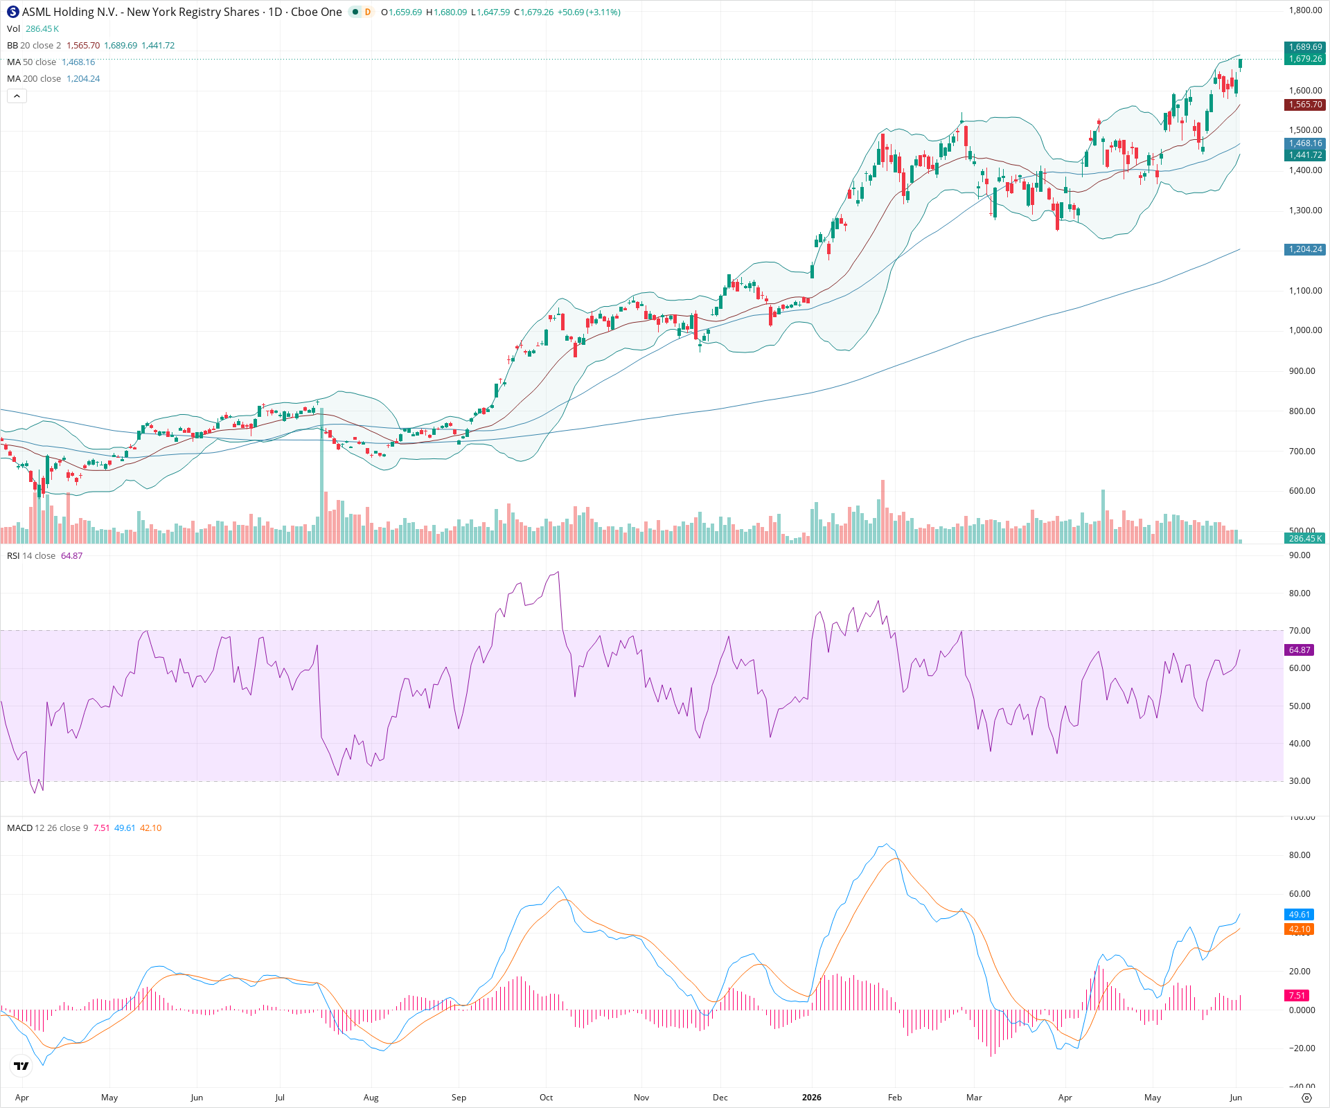
Task: Click the Aug label on time axis
Action: point(371,1097)
